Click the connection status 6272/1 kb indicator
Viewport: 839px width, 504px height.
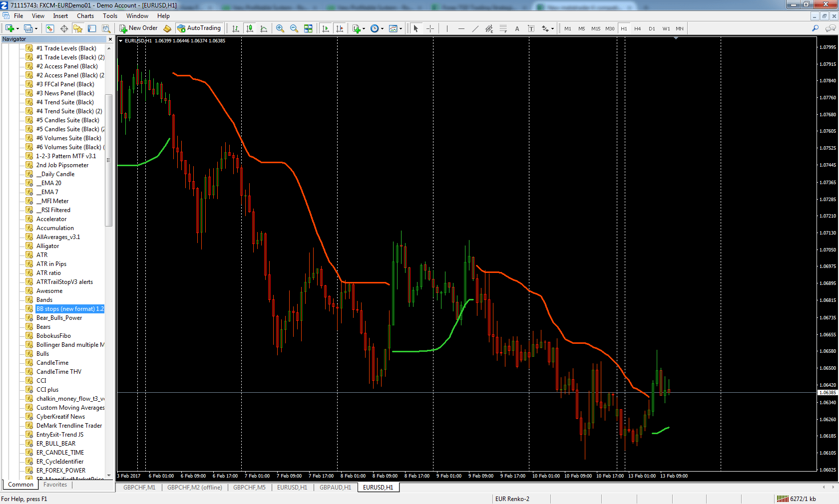(x=797, y=499)
